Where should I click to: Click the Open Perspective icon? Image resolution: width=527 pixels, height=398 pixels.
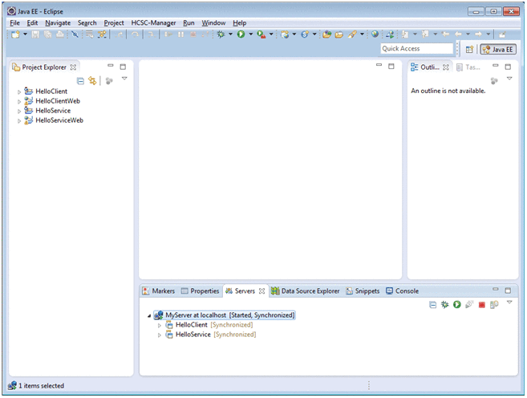tap(470, 49)
